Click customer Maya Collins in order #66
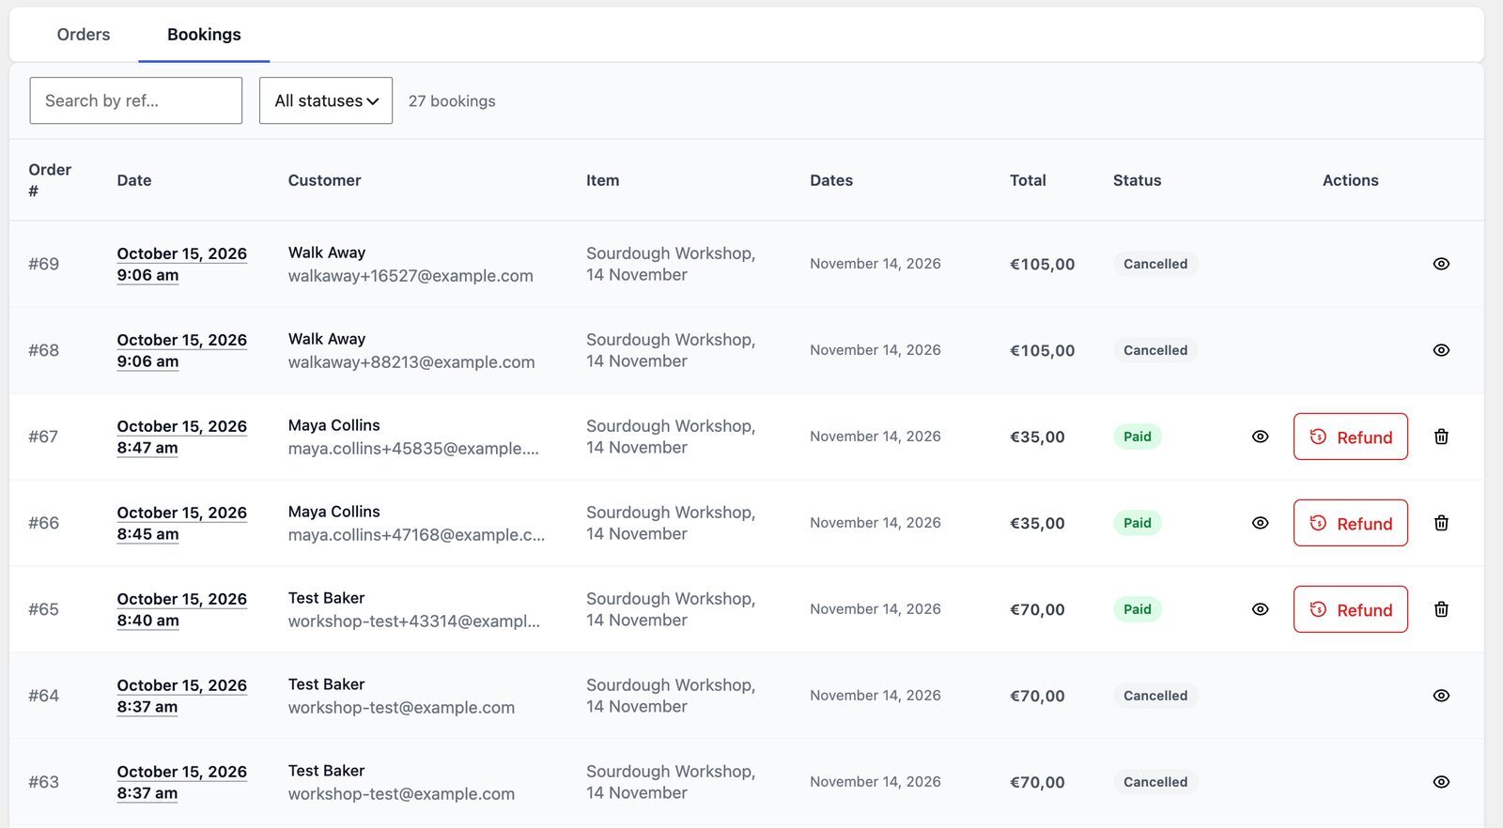The height and width of the screenshot is (828, 1503). [x=333, y=512]
